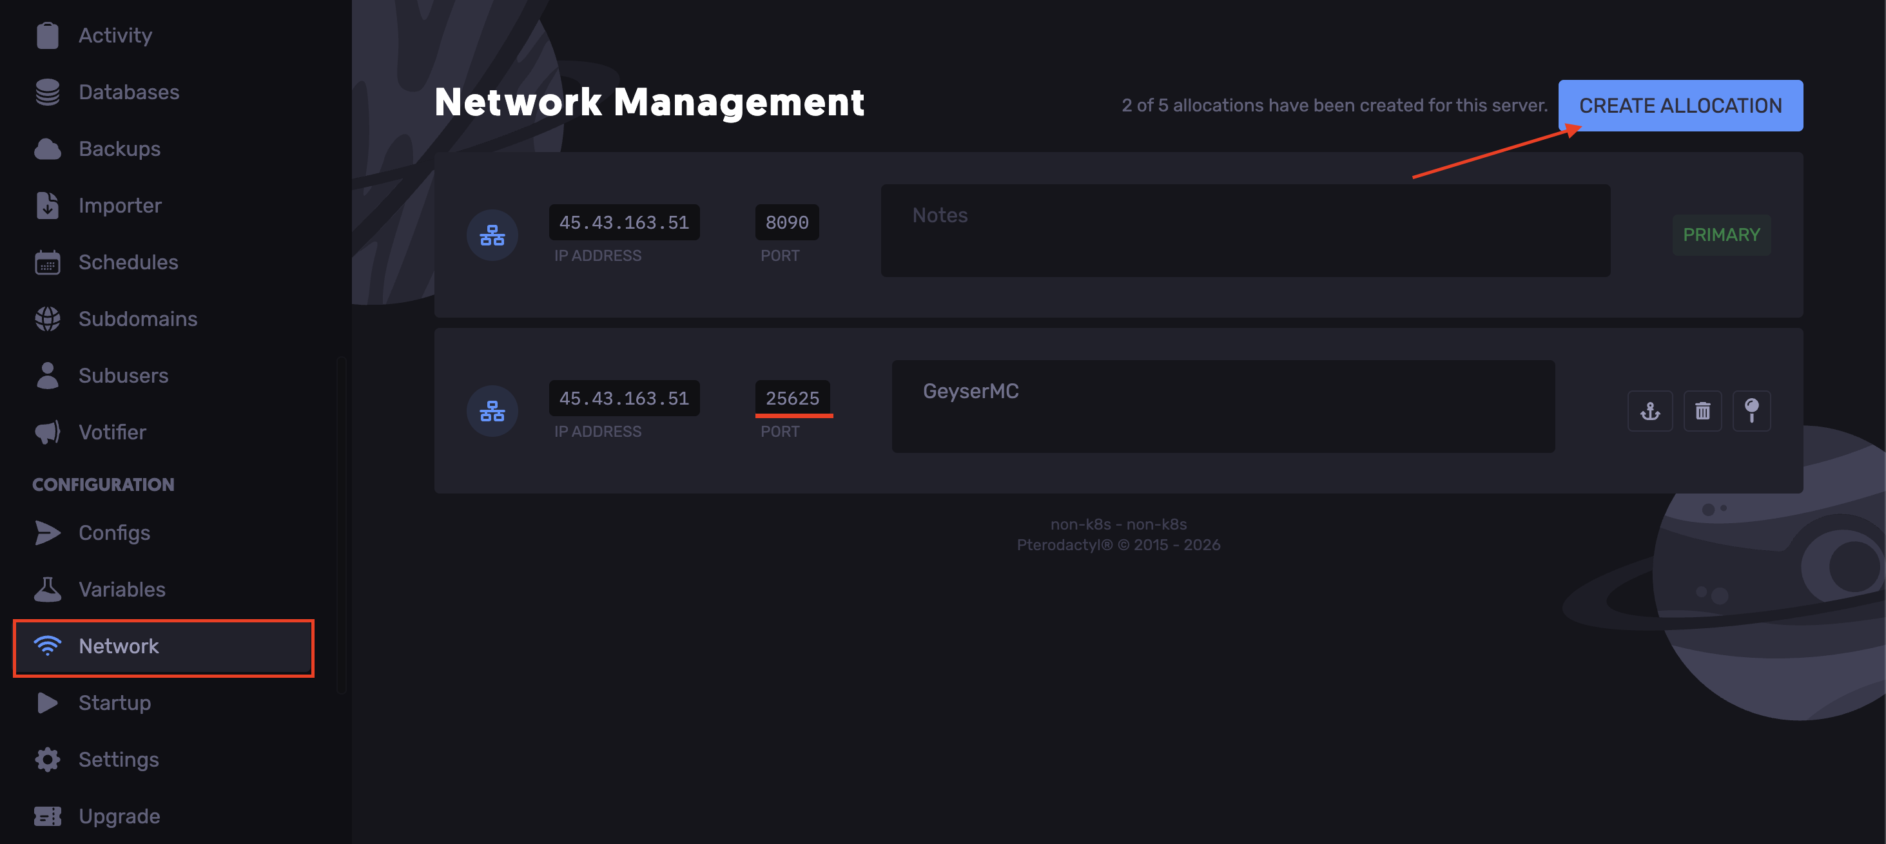Open Databases from the sidebar
1886x844 pixels.
[128, 92]
